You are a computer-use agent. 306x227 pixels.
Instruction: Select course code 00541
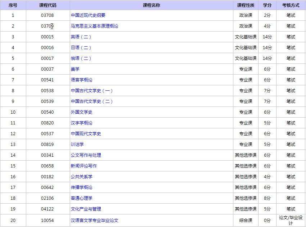click(47, 80)
